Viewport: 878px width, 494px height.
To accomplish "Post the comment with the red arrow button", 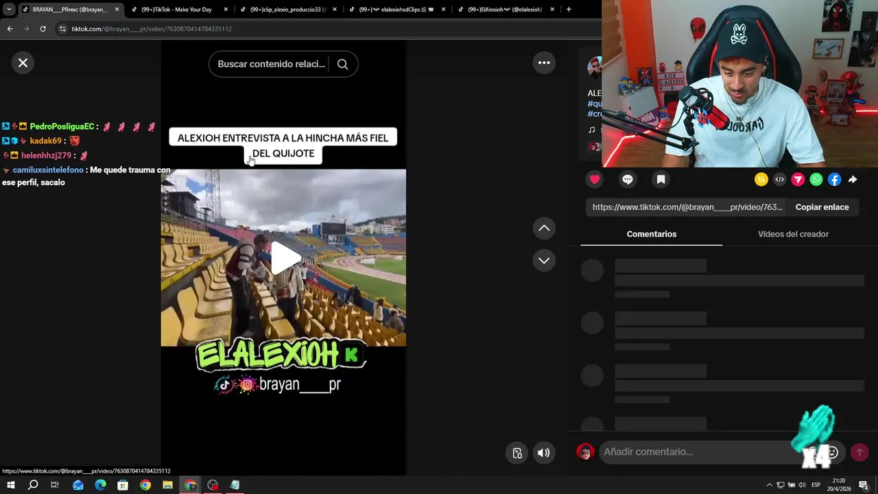I will (x=859, y=452).
